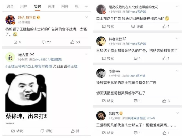Open the 蔡徐坤 panda meme image
Image resolution: width=184 pixels, height=138 pixels.
[x=26, y=96]
